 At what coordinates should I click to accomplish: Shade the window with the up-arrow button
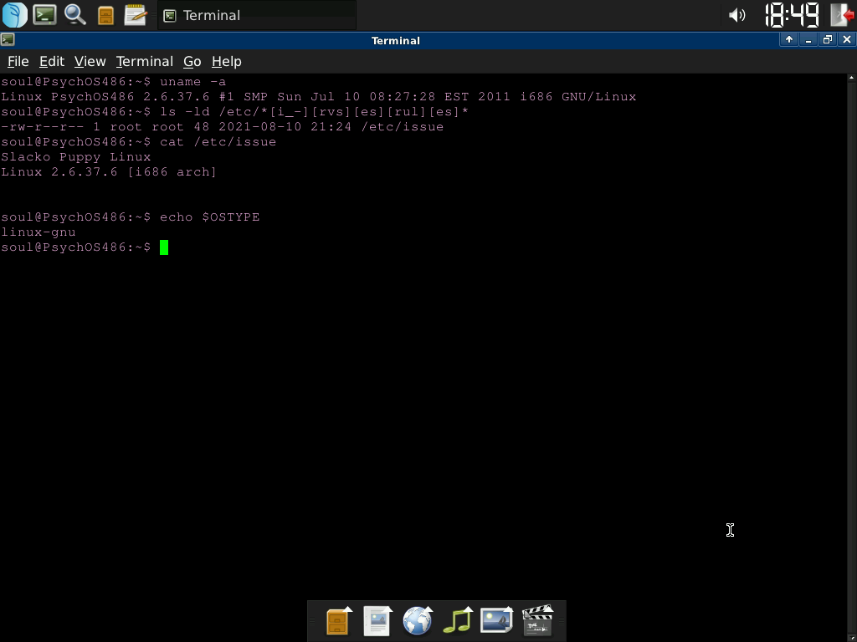[788, 39]
